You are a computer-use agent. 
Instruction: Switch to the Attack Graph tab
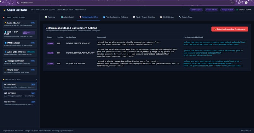click(67, 17)
